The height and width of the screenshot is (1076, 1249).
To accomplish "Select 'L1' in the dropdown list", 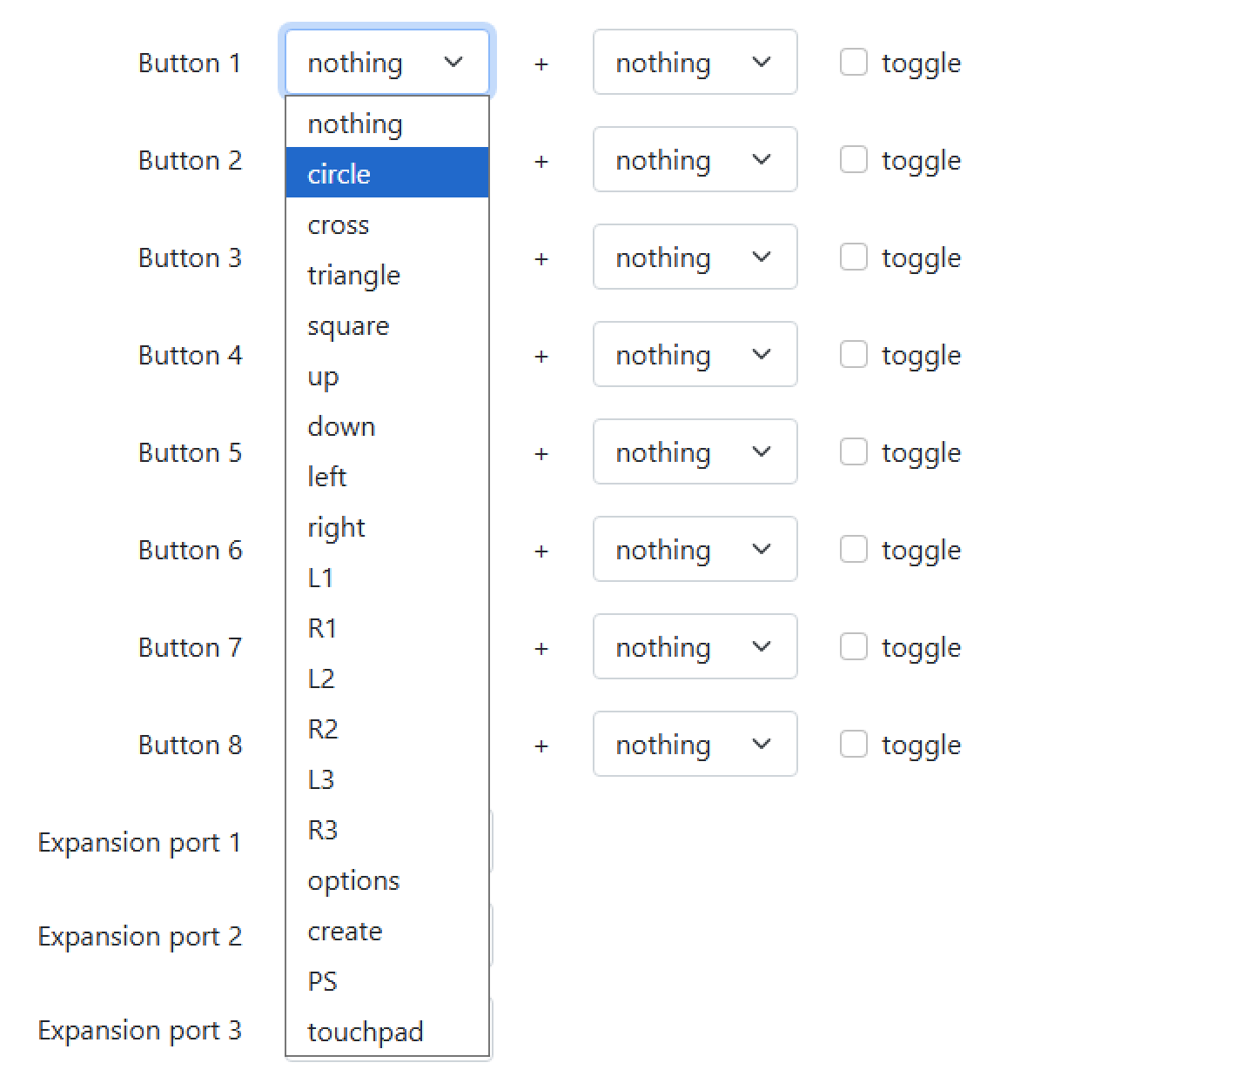I will [x=387, y=578].
